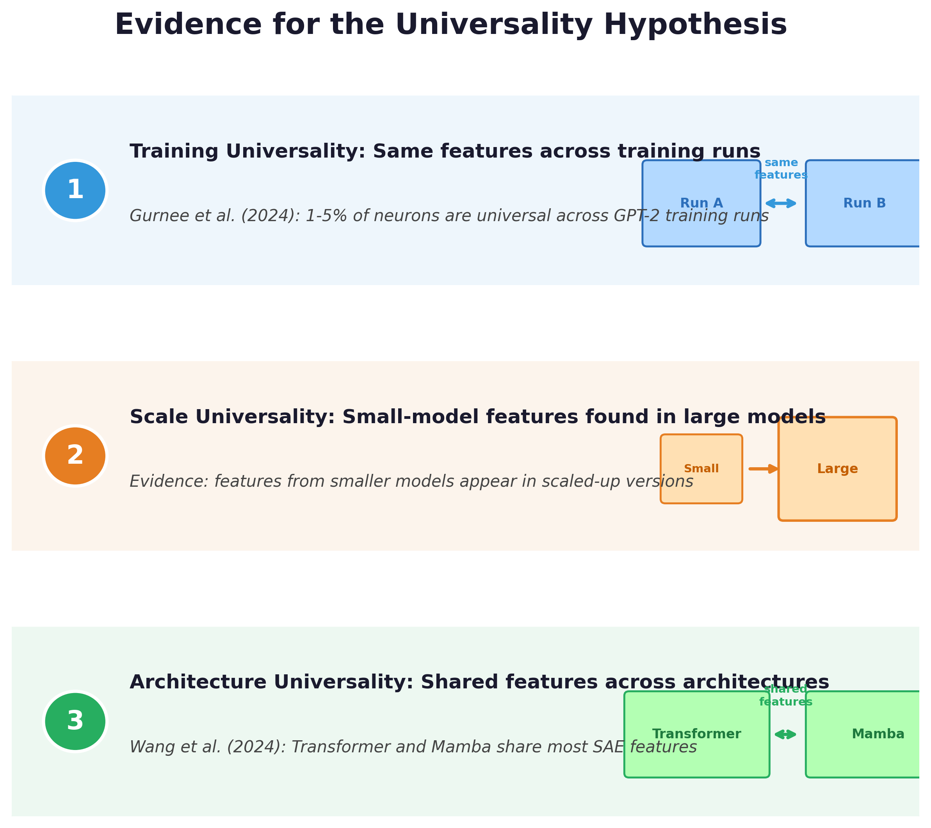Select the Run A box

(701, 203)
